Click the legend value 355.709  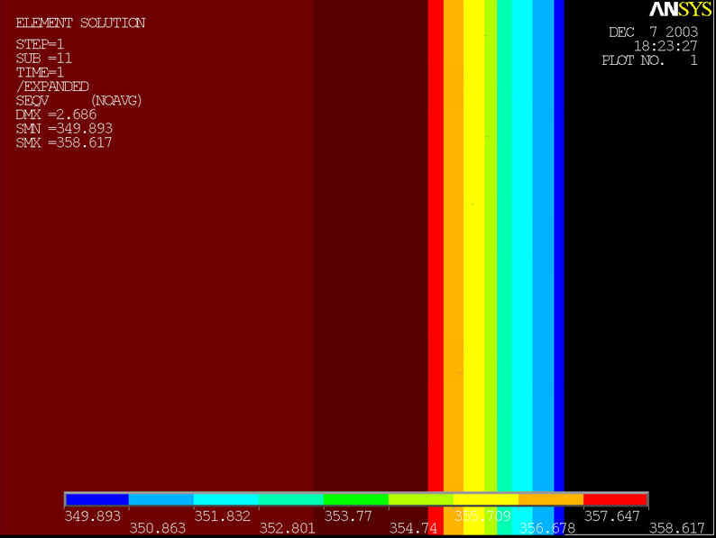pyautogui.click(x=482, y=516)
